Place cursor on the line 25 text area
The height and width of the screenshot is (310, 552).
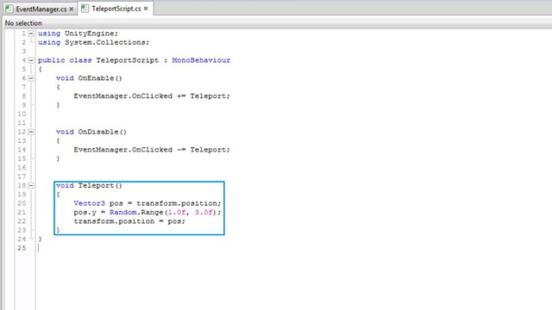click(x=293, y=248)
